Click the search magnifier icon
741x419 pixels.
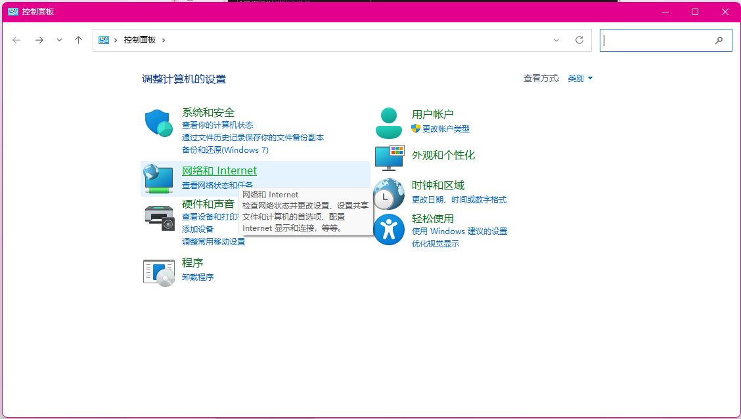(x=719, y=41)
